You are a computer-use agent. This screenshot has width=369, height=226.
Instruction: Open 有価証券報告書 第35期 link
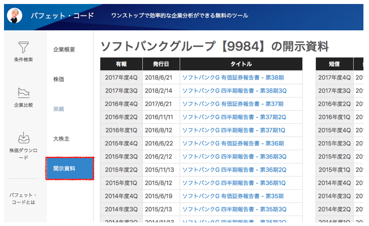pos(233,196)
